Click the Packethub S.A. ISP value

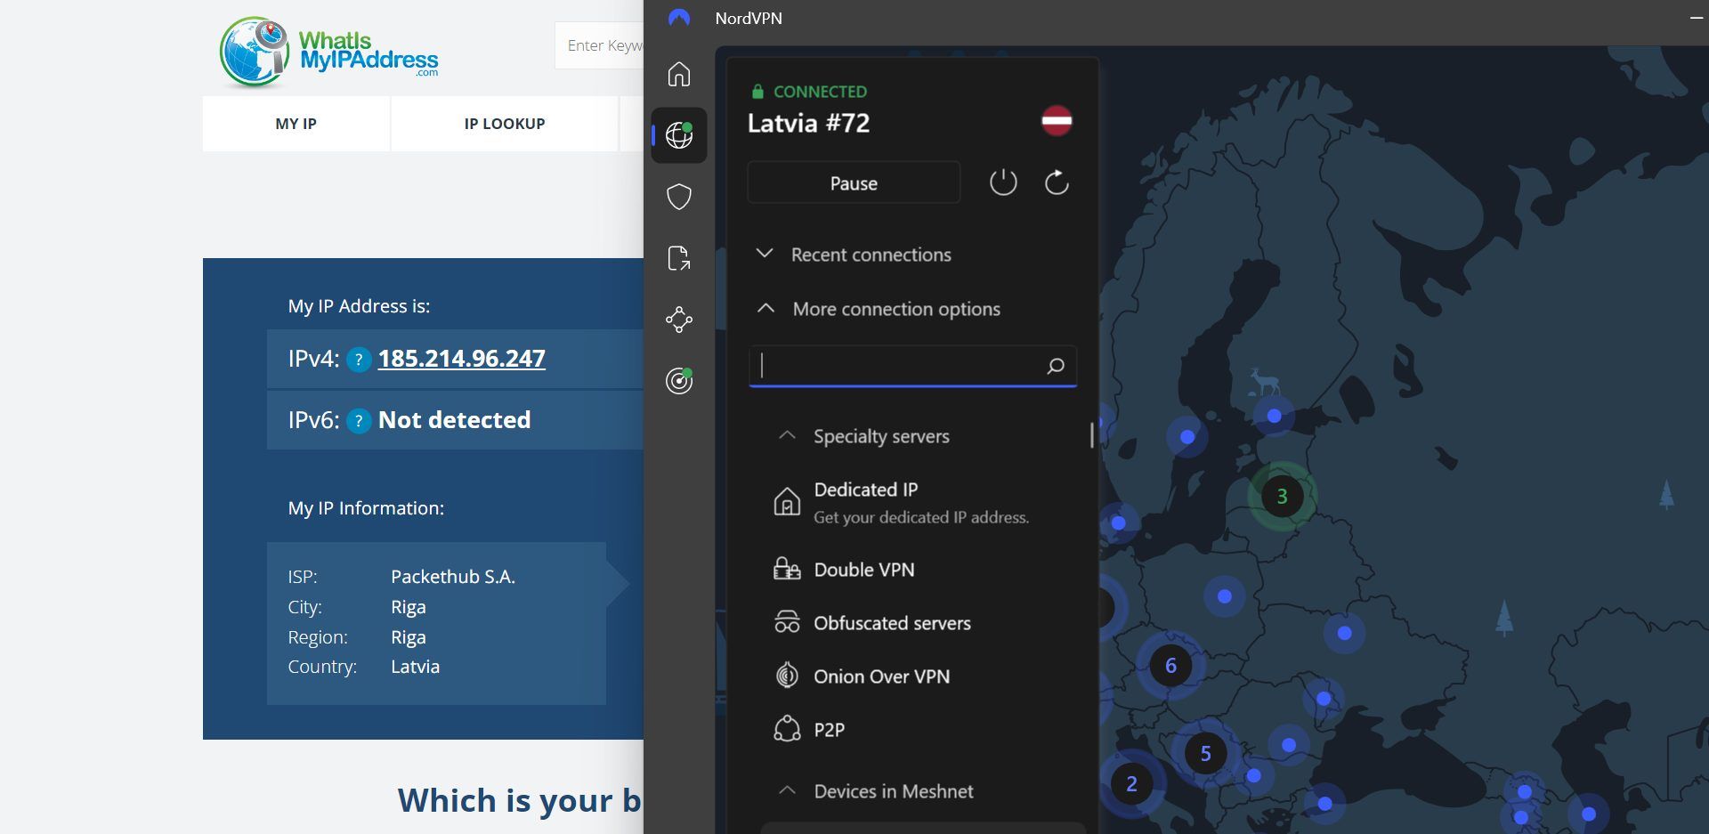click(x=453, y=577)
